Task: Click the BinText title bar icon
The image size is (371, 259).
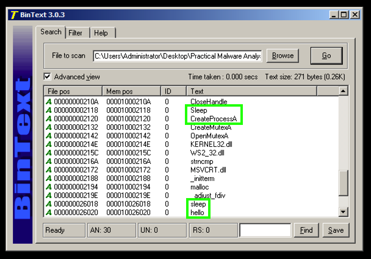Action: [x=14, y=15]
